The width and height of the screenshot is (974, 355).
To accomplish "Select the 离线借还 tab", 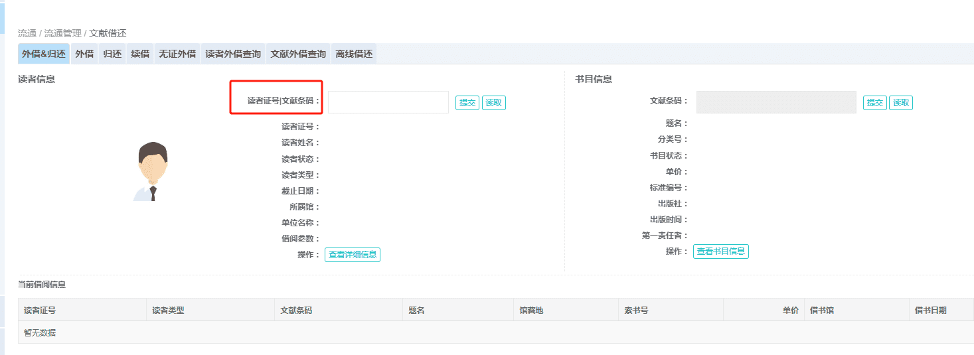I will 354,54.
